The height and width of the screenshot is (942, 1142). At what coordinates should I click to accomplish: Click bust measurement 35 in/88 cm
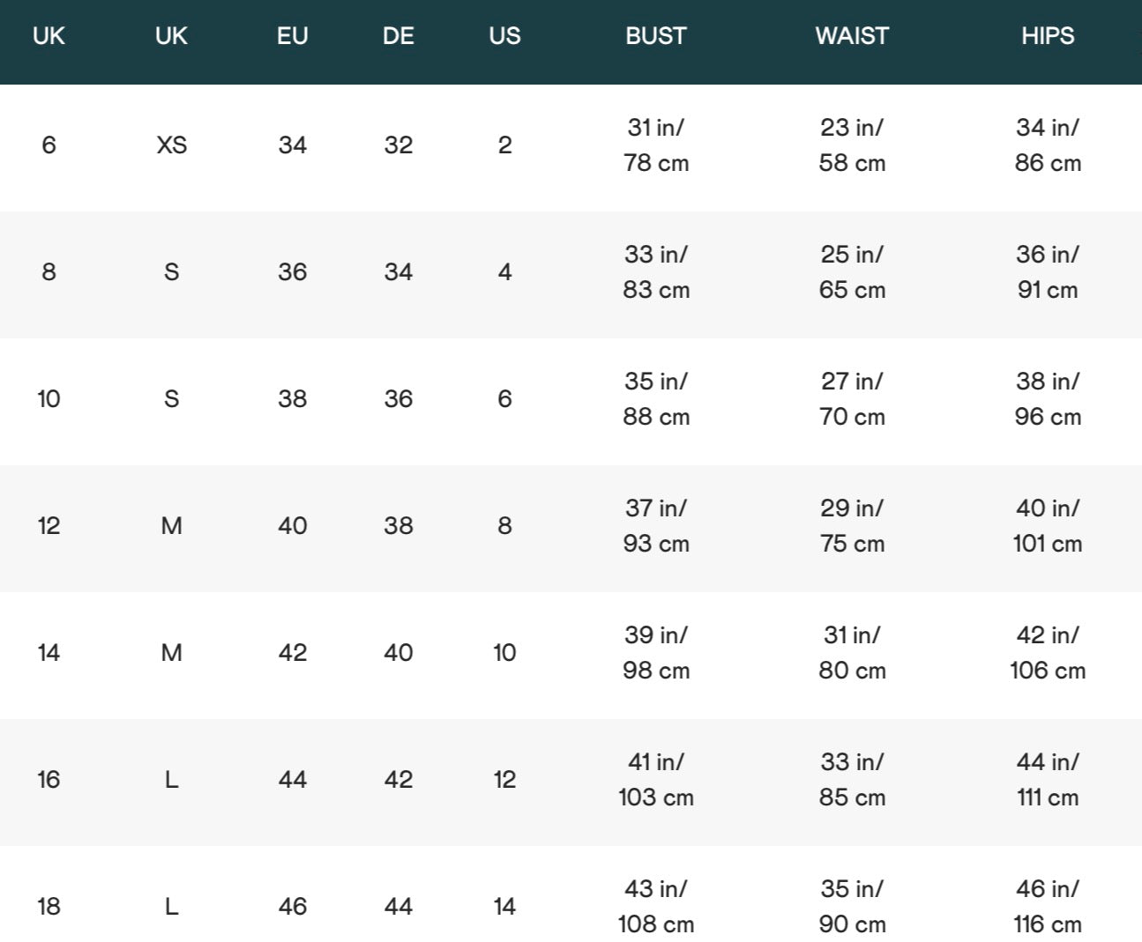click(x=656, y=399)
